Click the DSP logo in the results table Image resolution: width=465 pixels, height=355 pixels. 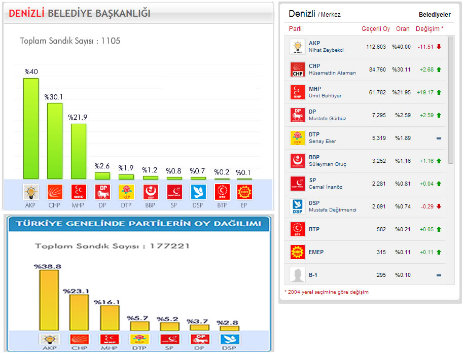pos(298,207)
